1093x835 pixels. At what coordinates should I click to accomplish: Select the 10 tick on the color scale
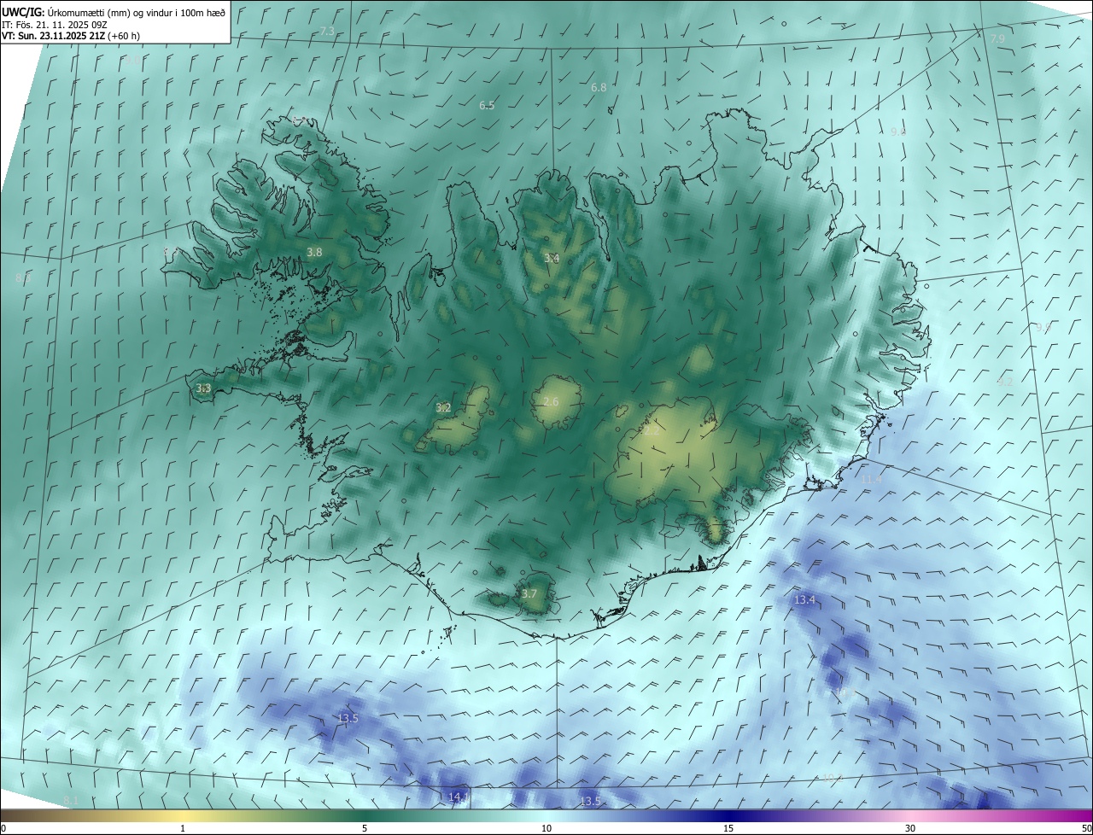[546, 828]
